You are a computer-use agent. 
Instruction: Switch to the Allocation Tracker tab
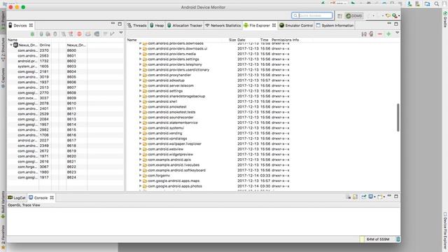click(x=185, y=25)
